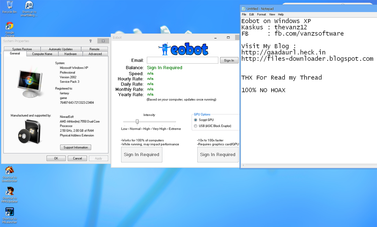Click the Notepad title bar icon
The image size is (377, 227).
tap(244, 9)
